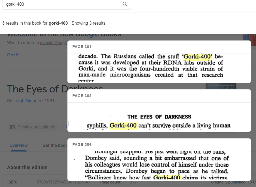Image resolution: width=256 pixels, height=187 pixels.
Task: Click the Originally published label
Action: [228, 182]
